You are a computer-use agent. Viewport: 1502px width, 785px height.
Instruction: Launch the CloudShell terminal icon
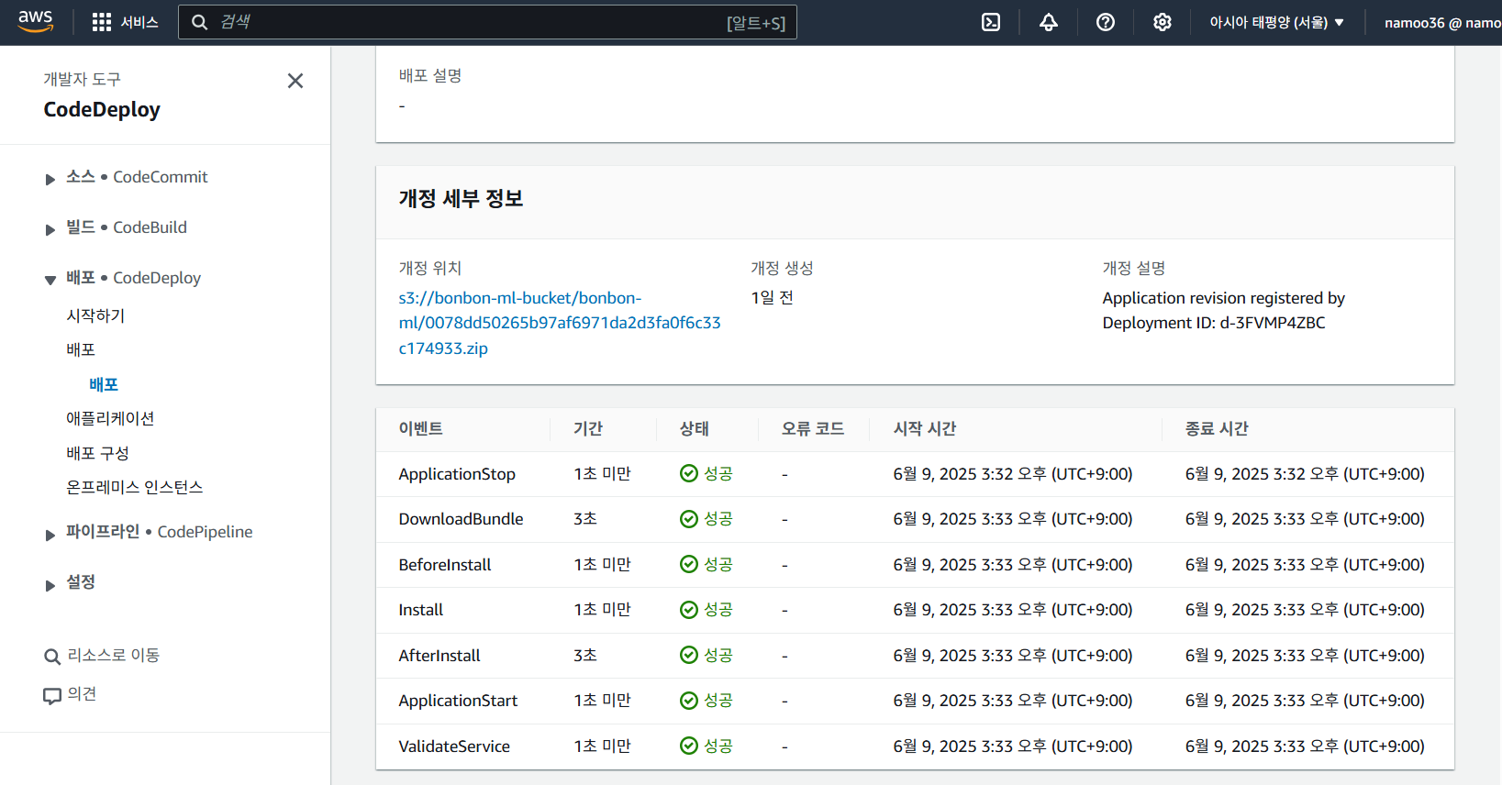(991, 22)
